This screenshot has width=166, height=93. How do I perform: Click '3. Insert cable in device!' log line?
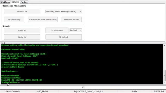[x=13, y=67]
